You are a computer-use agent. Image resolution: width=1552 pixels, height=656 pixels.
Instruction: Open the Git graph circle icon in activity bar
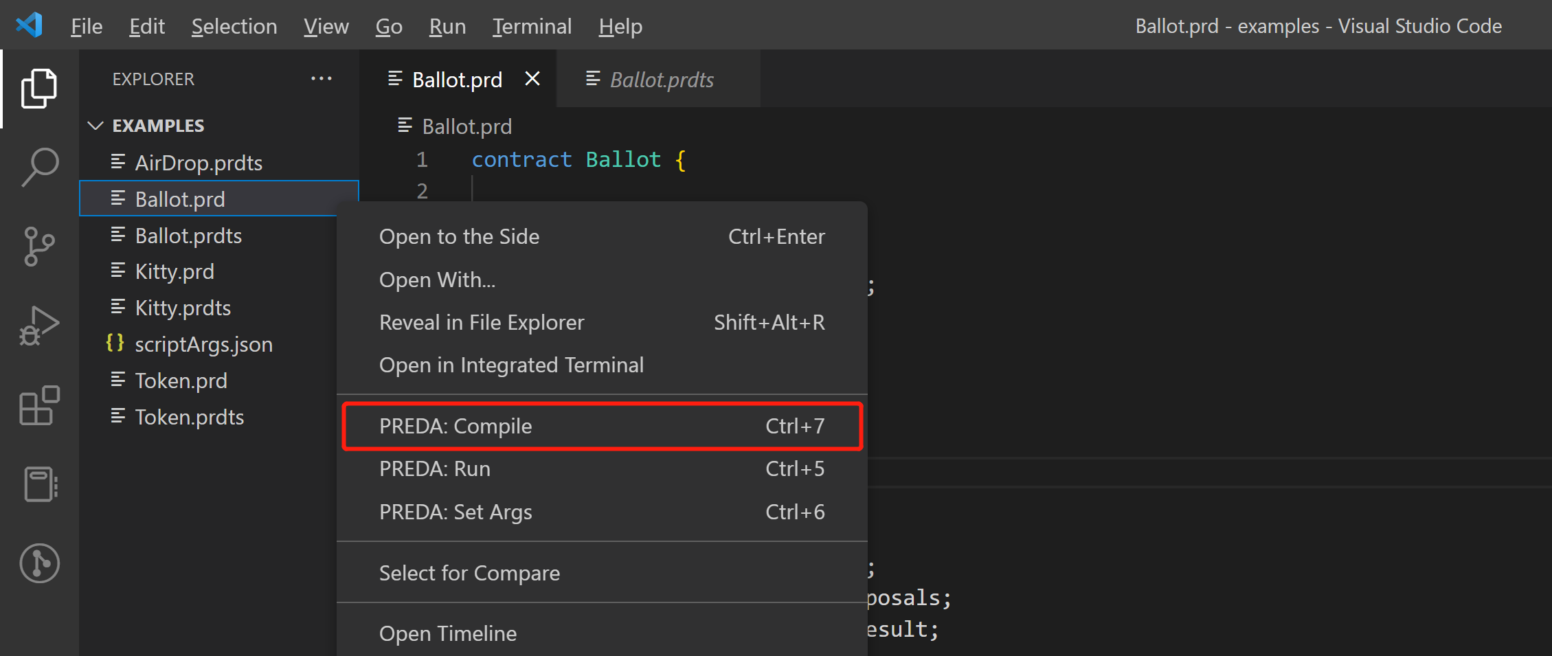(x=40, y=563)
